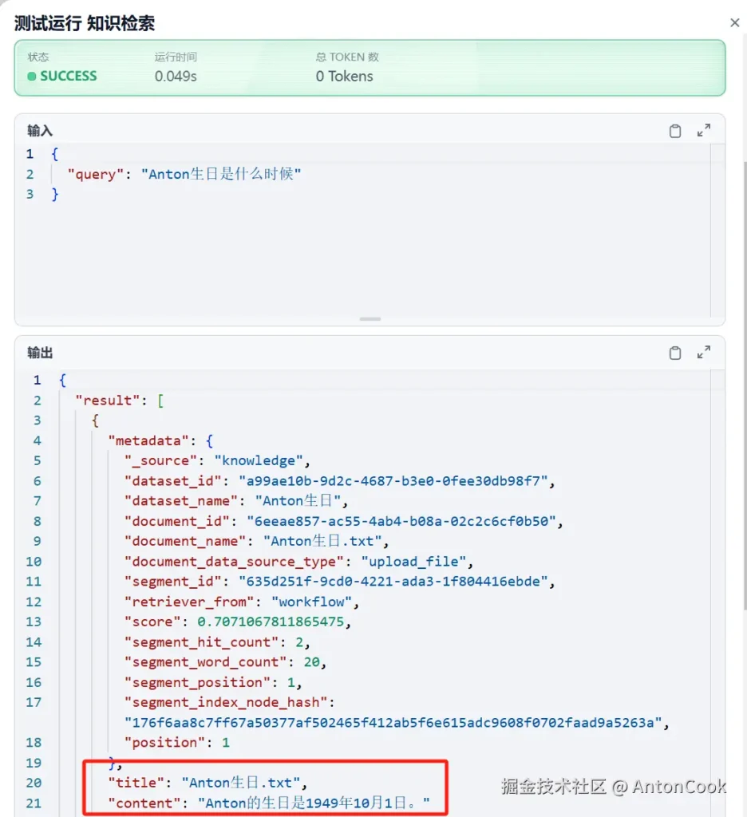Close the test run panel
This screenshot has height=817, width=747.
point(735,24)
